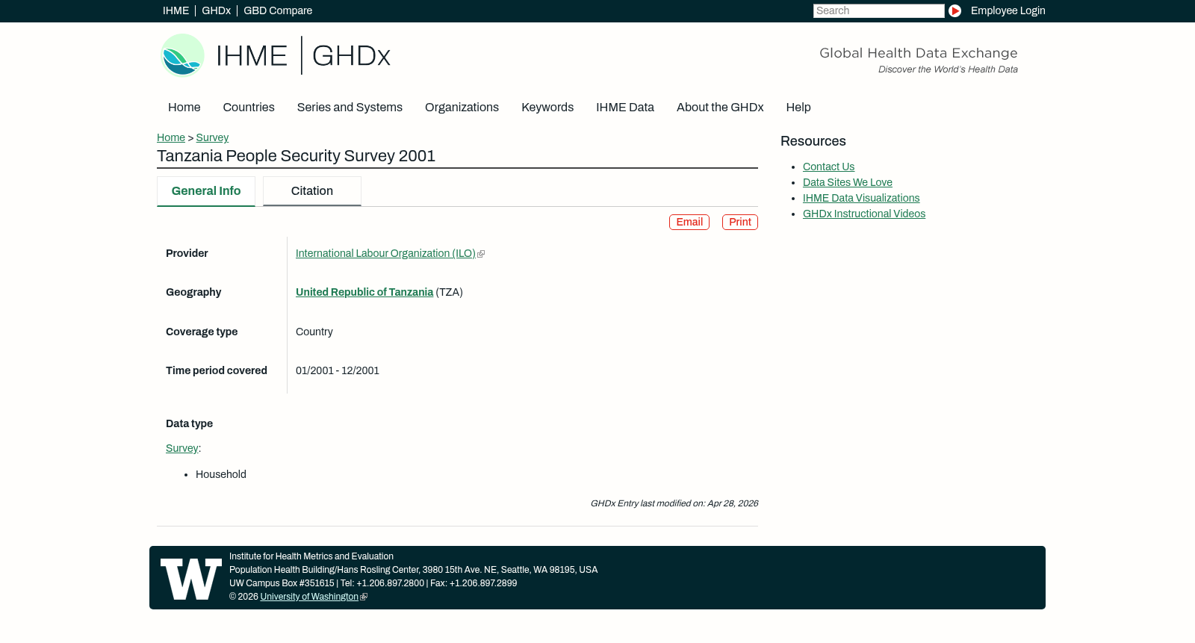Image resolution: width=1195 pixels, height=643 pixels.
Task: Open the Countries menu item
Action: 249,108
